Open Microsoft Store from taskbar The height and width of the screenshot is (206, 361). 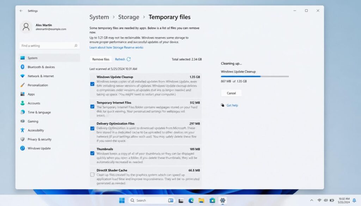[x=212, y=200]
